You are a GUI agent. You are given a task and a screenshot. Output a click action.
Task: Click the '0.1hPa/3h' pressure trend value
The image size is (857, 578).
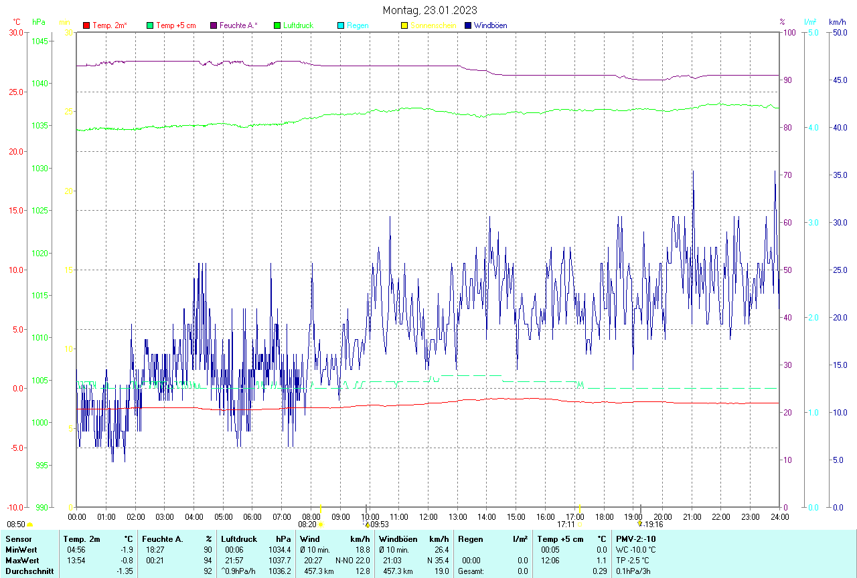coord(633,571)
